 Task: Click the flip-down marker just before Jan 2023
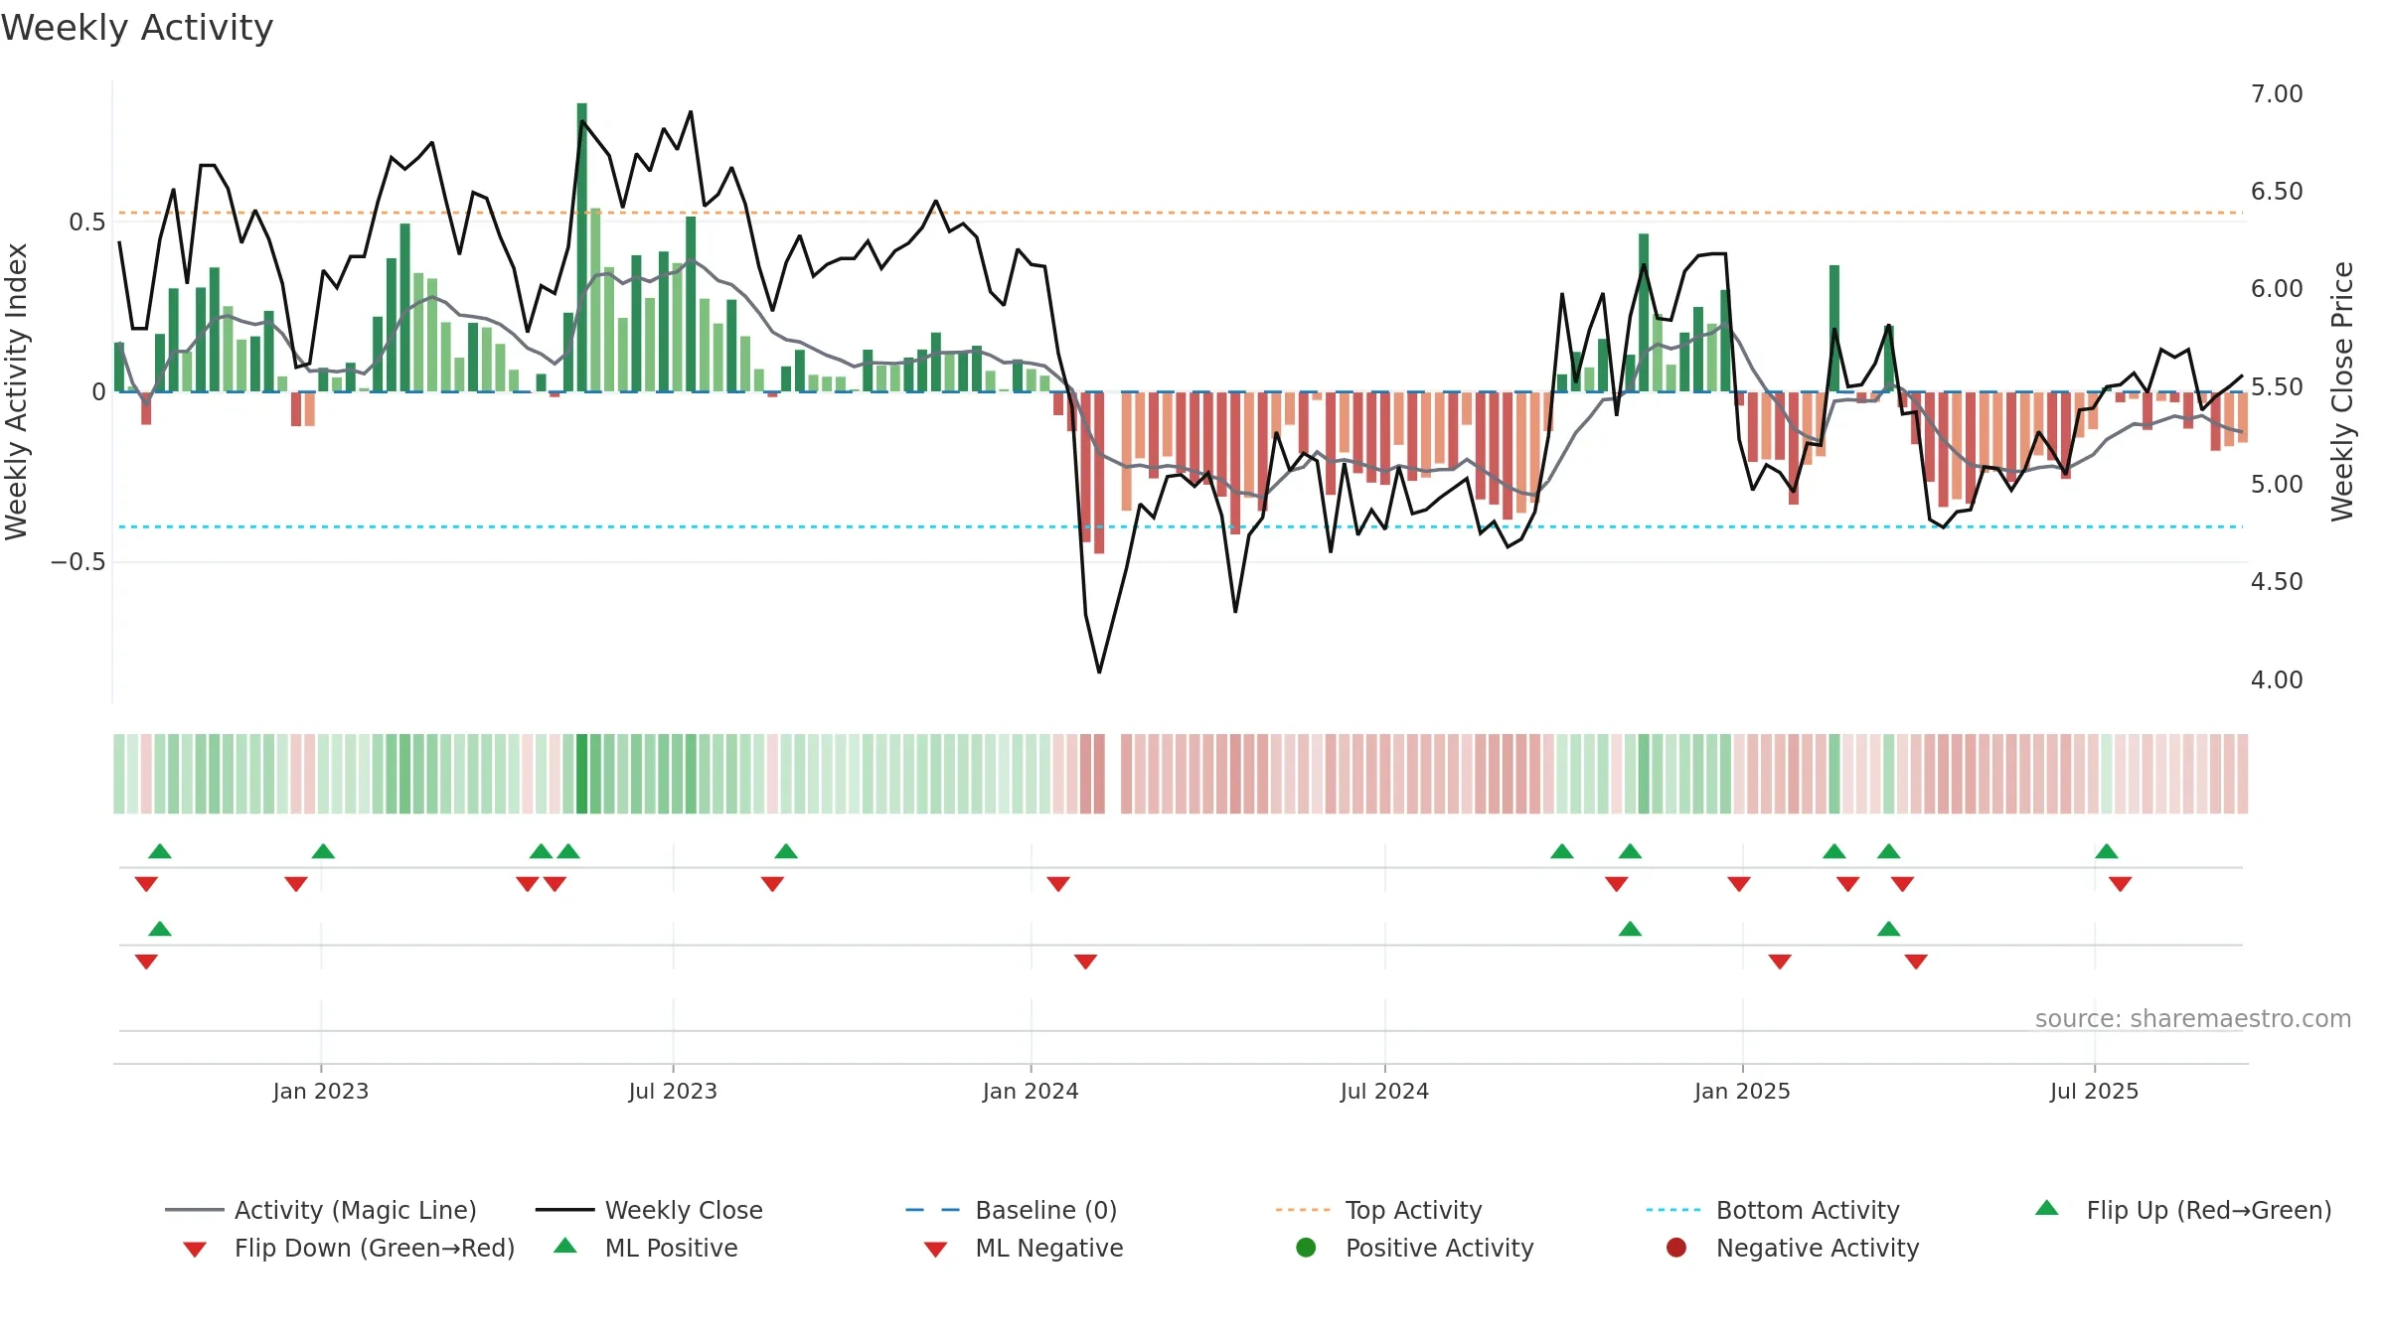click(x=295, y=884)
